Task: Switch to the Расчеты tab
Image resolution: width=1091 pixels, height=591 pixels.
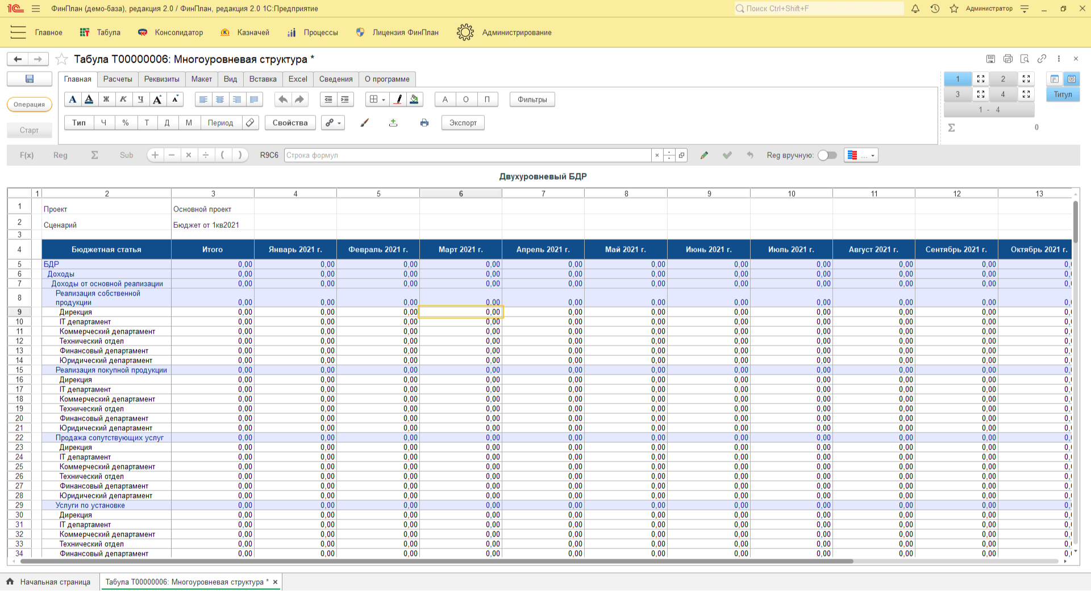Action: click(118, 79)
